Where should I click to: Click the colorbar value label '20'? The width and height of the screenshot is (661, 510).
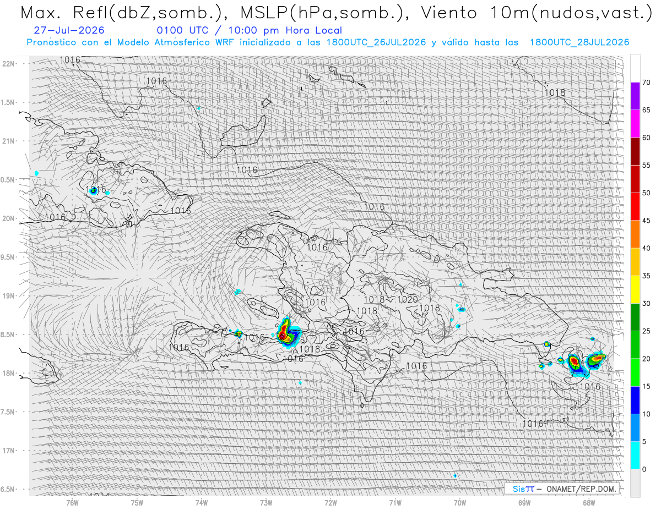point(646,359)
